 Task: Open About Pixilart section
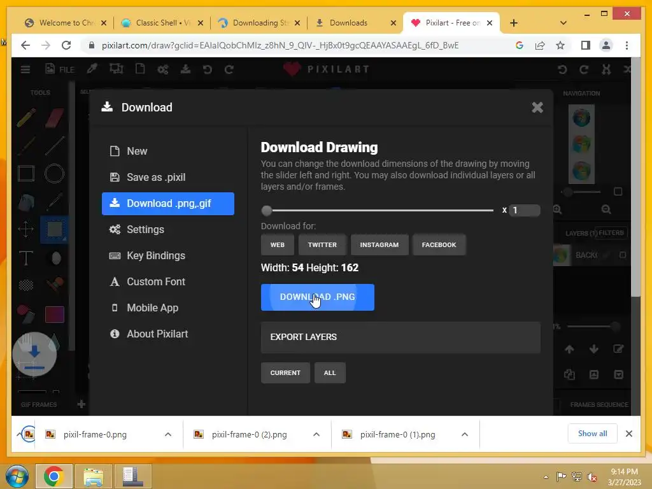pyautogui.click(x=168, y=334)
